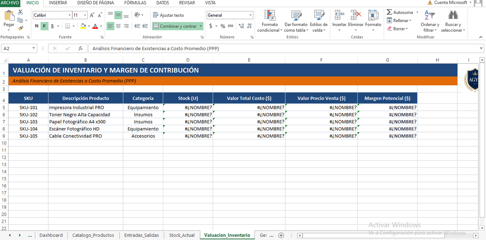Open Formato condicional
The image size is (486, 240).
click(270, 21)
